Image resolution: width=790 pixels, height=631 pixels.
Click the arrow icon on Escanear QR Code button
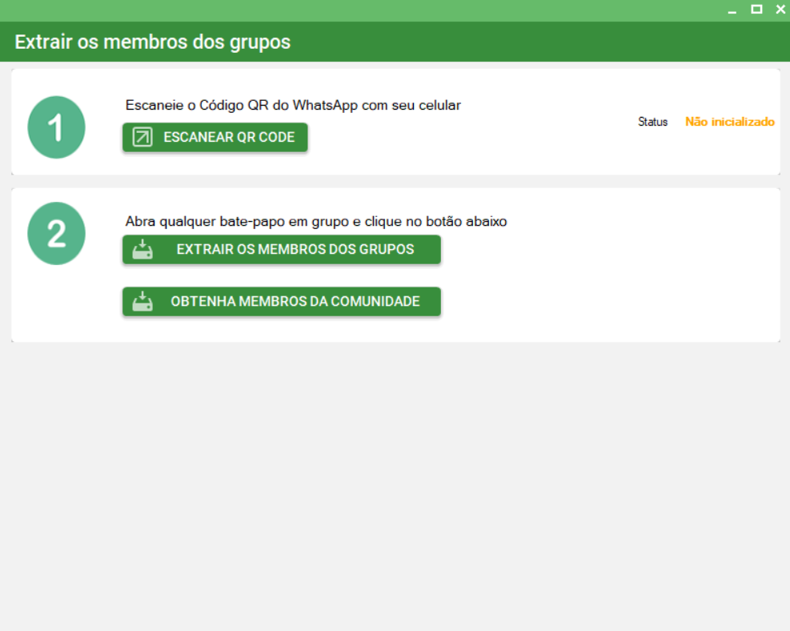tap(142, 137)
